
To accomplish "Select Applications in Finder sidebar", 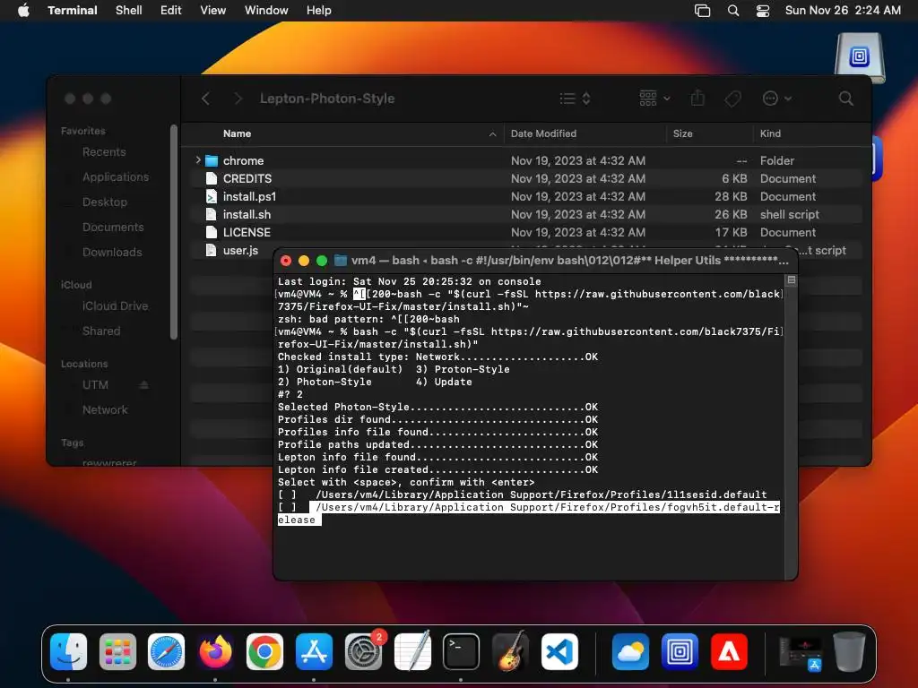I will pos(116,177).
